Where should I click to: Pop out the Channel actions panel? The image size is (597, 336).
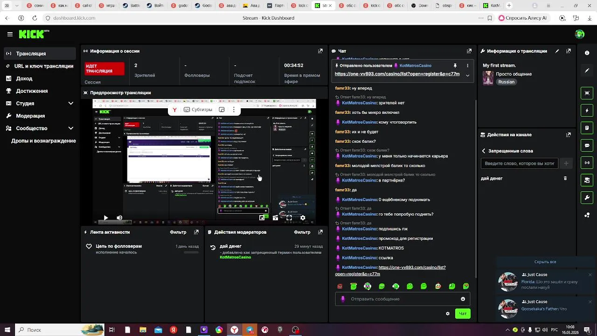coord(568,134)
